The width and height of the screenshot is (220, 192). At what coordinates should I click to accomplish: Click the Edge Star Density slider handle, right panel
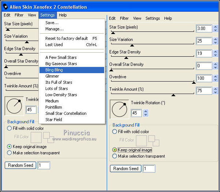tap(126, 58)
